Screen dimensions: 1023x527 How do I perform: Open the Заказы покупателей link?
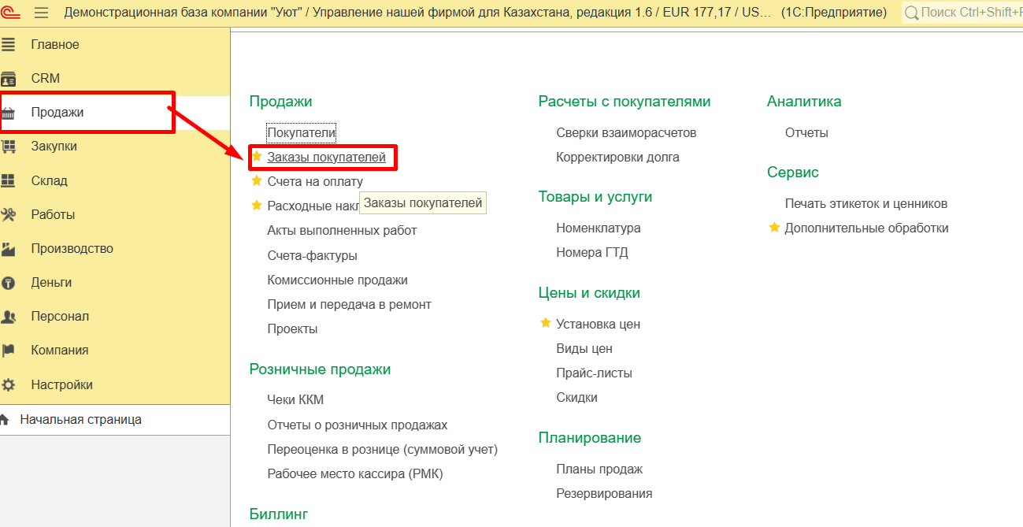pyautogui.click(x=326, y=158)
